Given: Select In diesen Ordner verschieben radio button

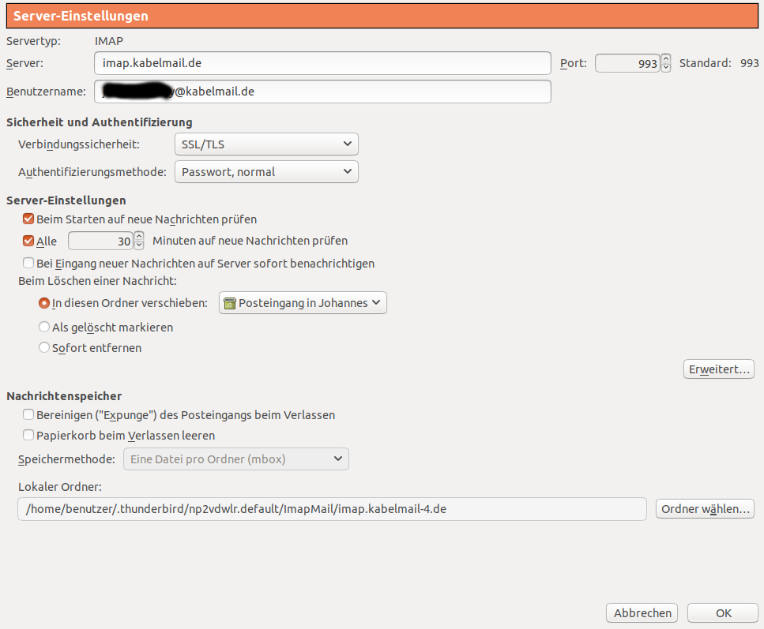Looking at the screenshot, I should (x=44, y=303).
